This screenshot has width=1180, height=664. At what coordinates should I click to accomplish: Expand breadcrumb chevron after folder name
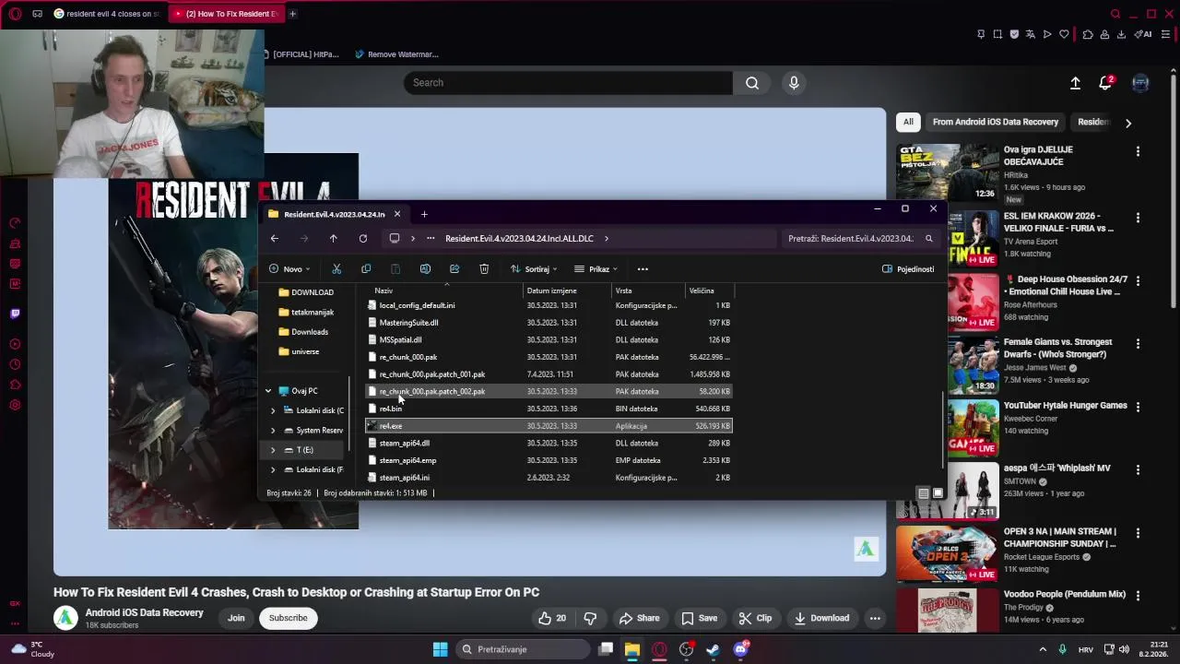click(606, 239)
